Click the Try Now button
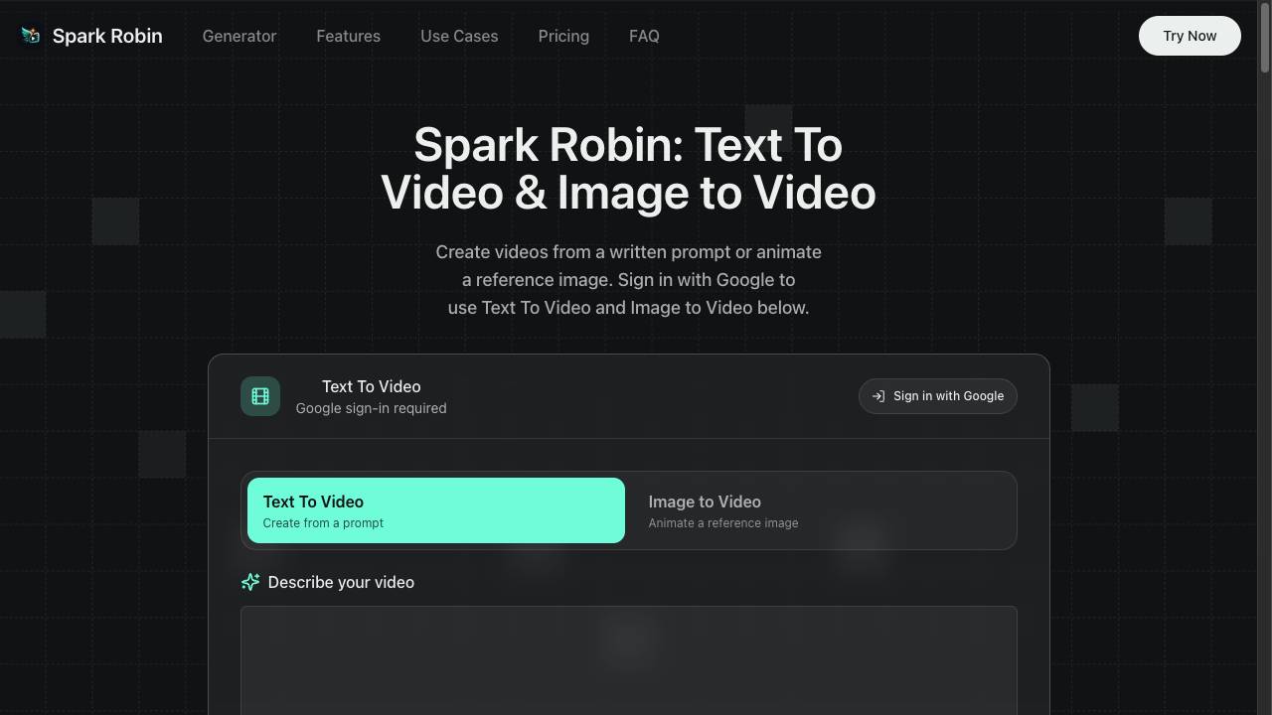Screen dimensions: 1272x715 coord(1190,36)
